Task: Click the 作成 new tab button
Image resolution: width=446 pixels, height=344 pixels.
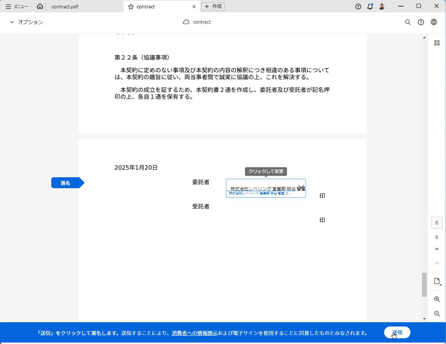Action: (213, 7)
